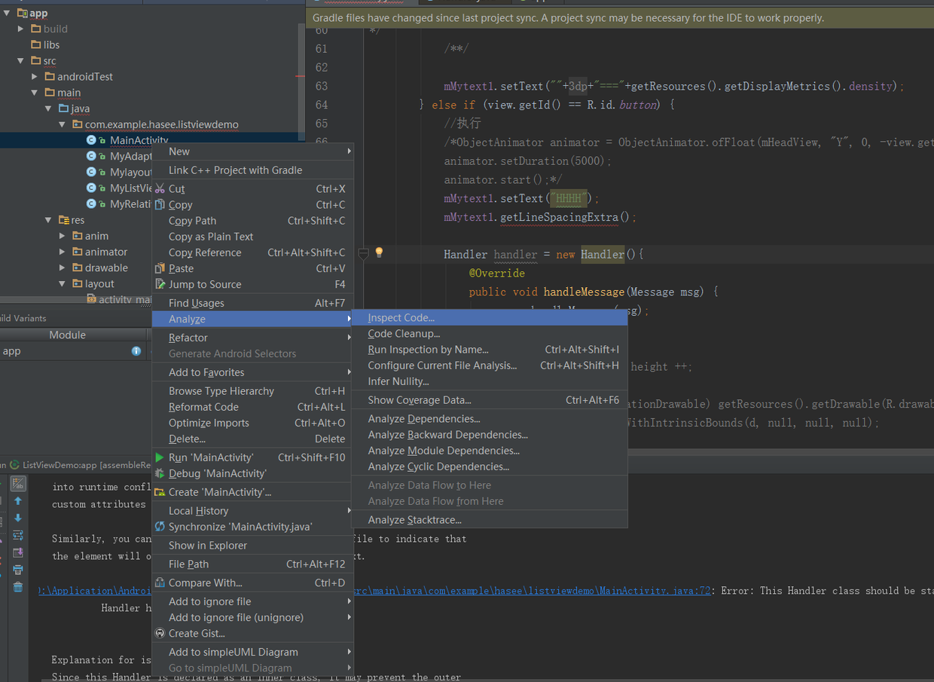Image resolution: width=934 pixels, height=682 pixels.
Task: Click the up arrow in Run console
Action: point(18,501)
